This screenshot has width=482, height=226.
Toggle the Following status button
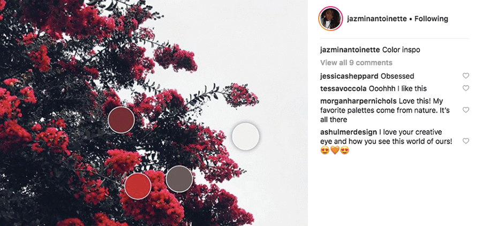(x=431, y=19)
